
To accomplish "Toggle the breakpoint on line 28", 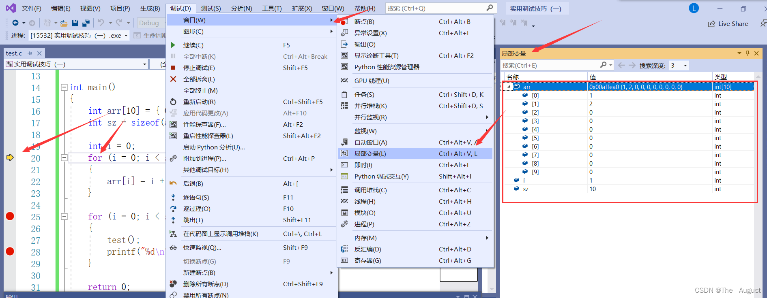I will coord(10,251).
